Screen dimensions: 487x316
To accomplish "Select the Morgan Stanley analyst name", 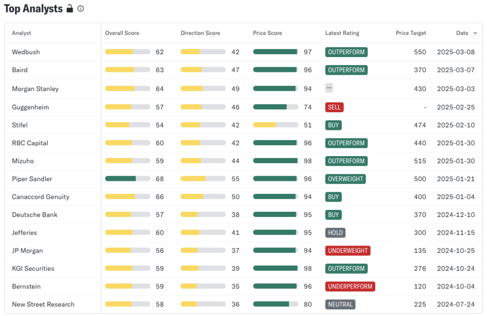I will click(35, 89).
